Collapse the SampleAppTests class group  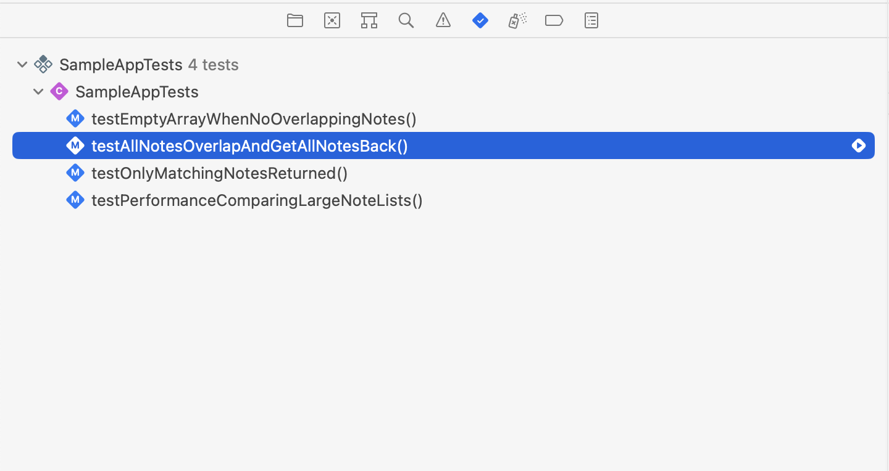point(38,92)
